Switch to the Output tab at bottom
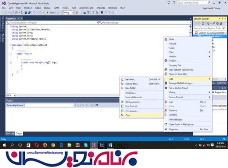The image size is (228, 168). pos(19,133)
